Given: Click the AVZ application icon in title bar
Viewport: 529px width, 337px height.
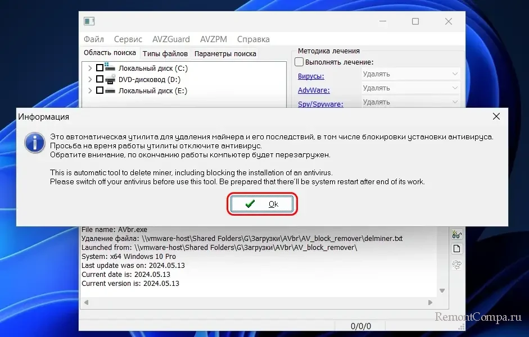Looking at the screenshot, I should pos(89,21).
